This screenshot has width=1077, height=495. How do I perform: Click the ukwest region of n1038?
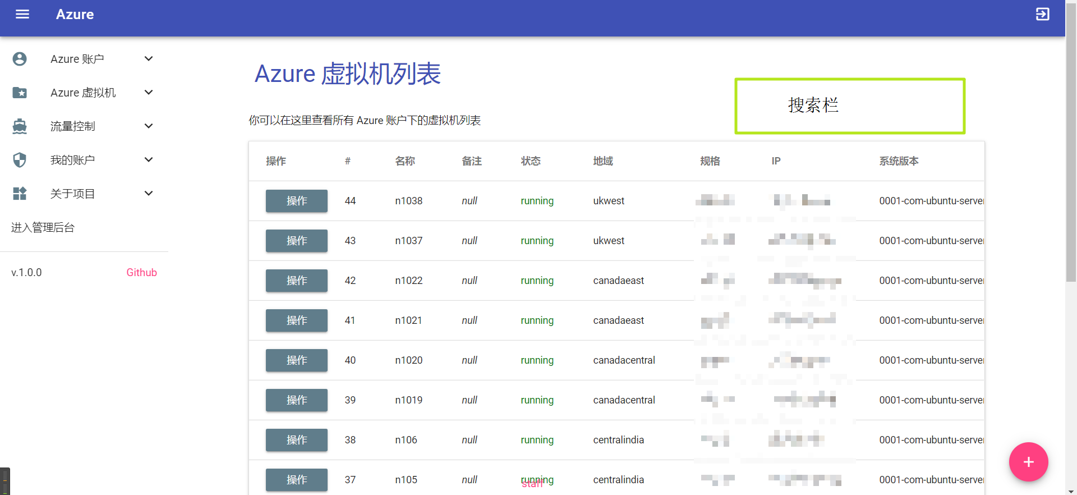609,201
